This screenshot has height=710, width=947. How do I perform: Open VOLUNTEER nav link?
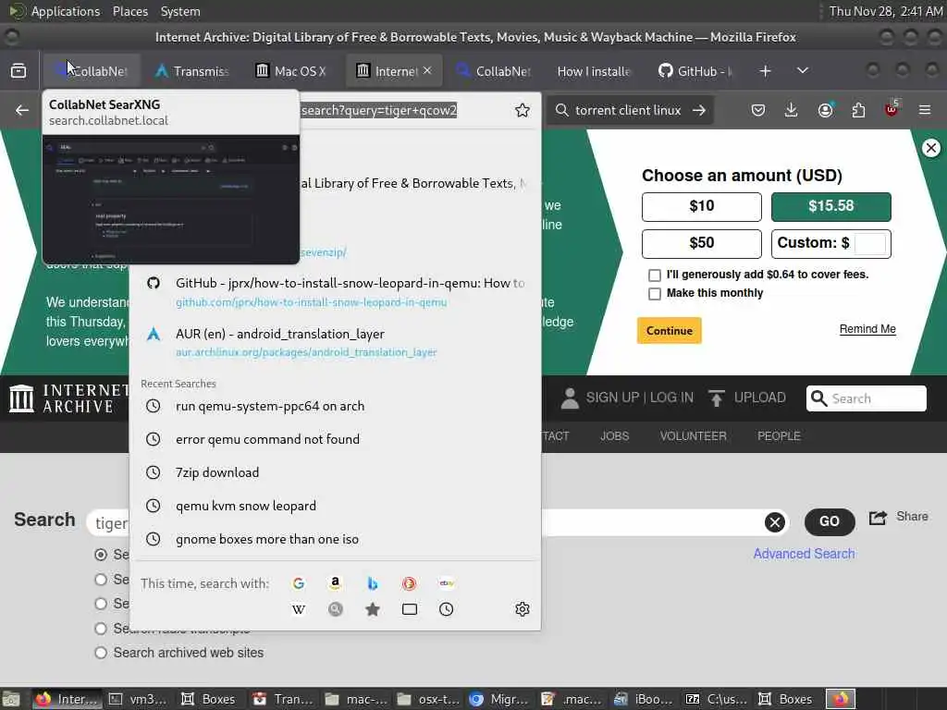693,436
